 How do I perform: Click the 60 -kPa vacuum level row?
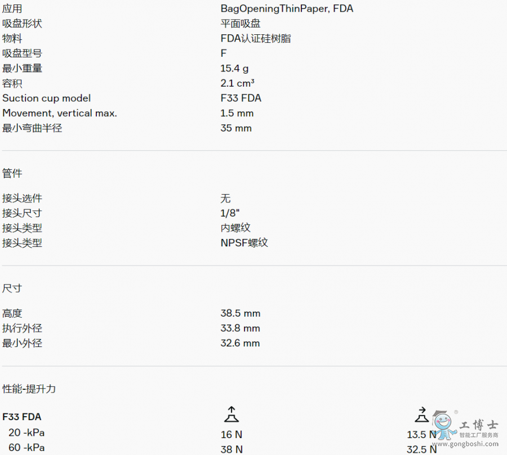click(x=26, y=448)
